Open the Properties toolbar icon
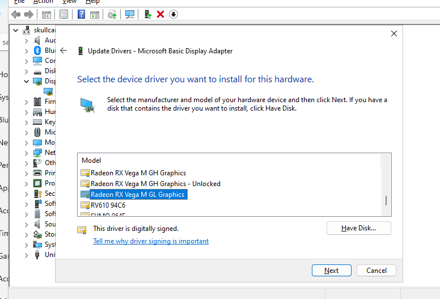Image resolution: width=440 pixels, height=299 pixels. tap(64, 14)
